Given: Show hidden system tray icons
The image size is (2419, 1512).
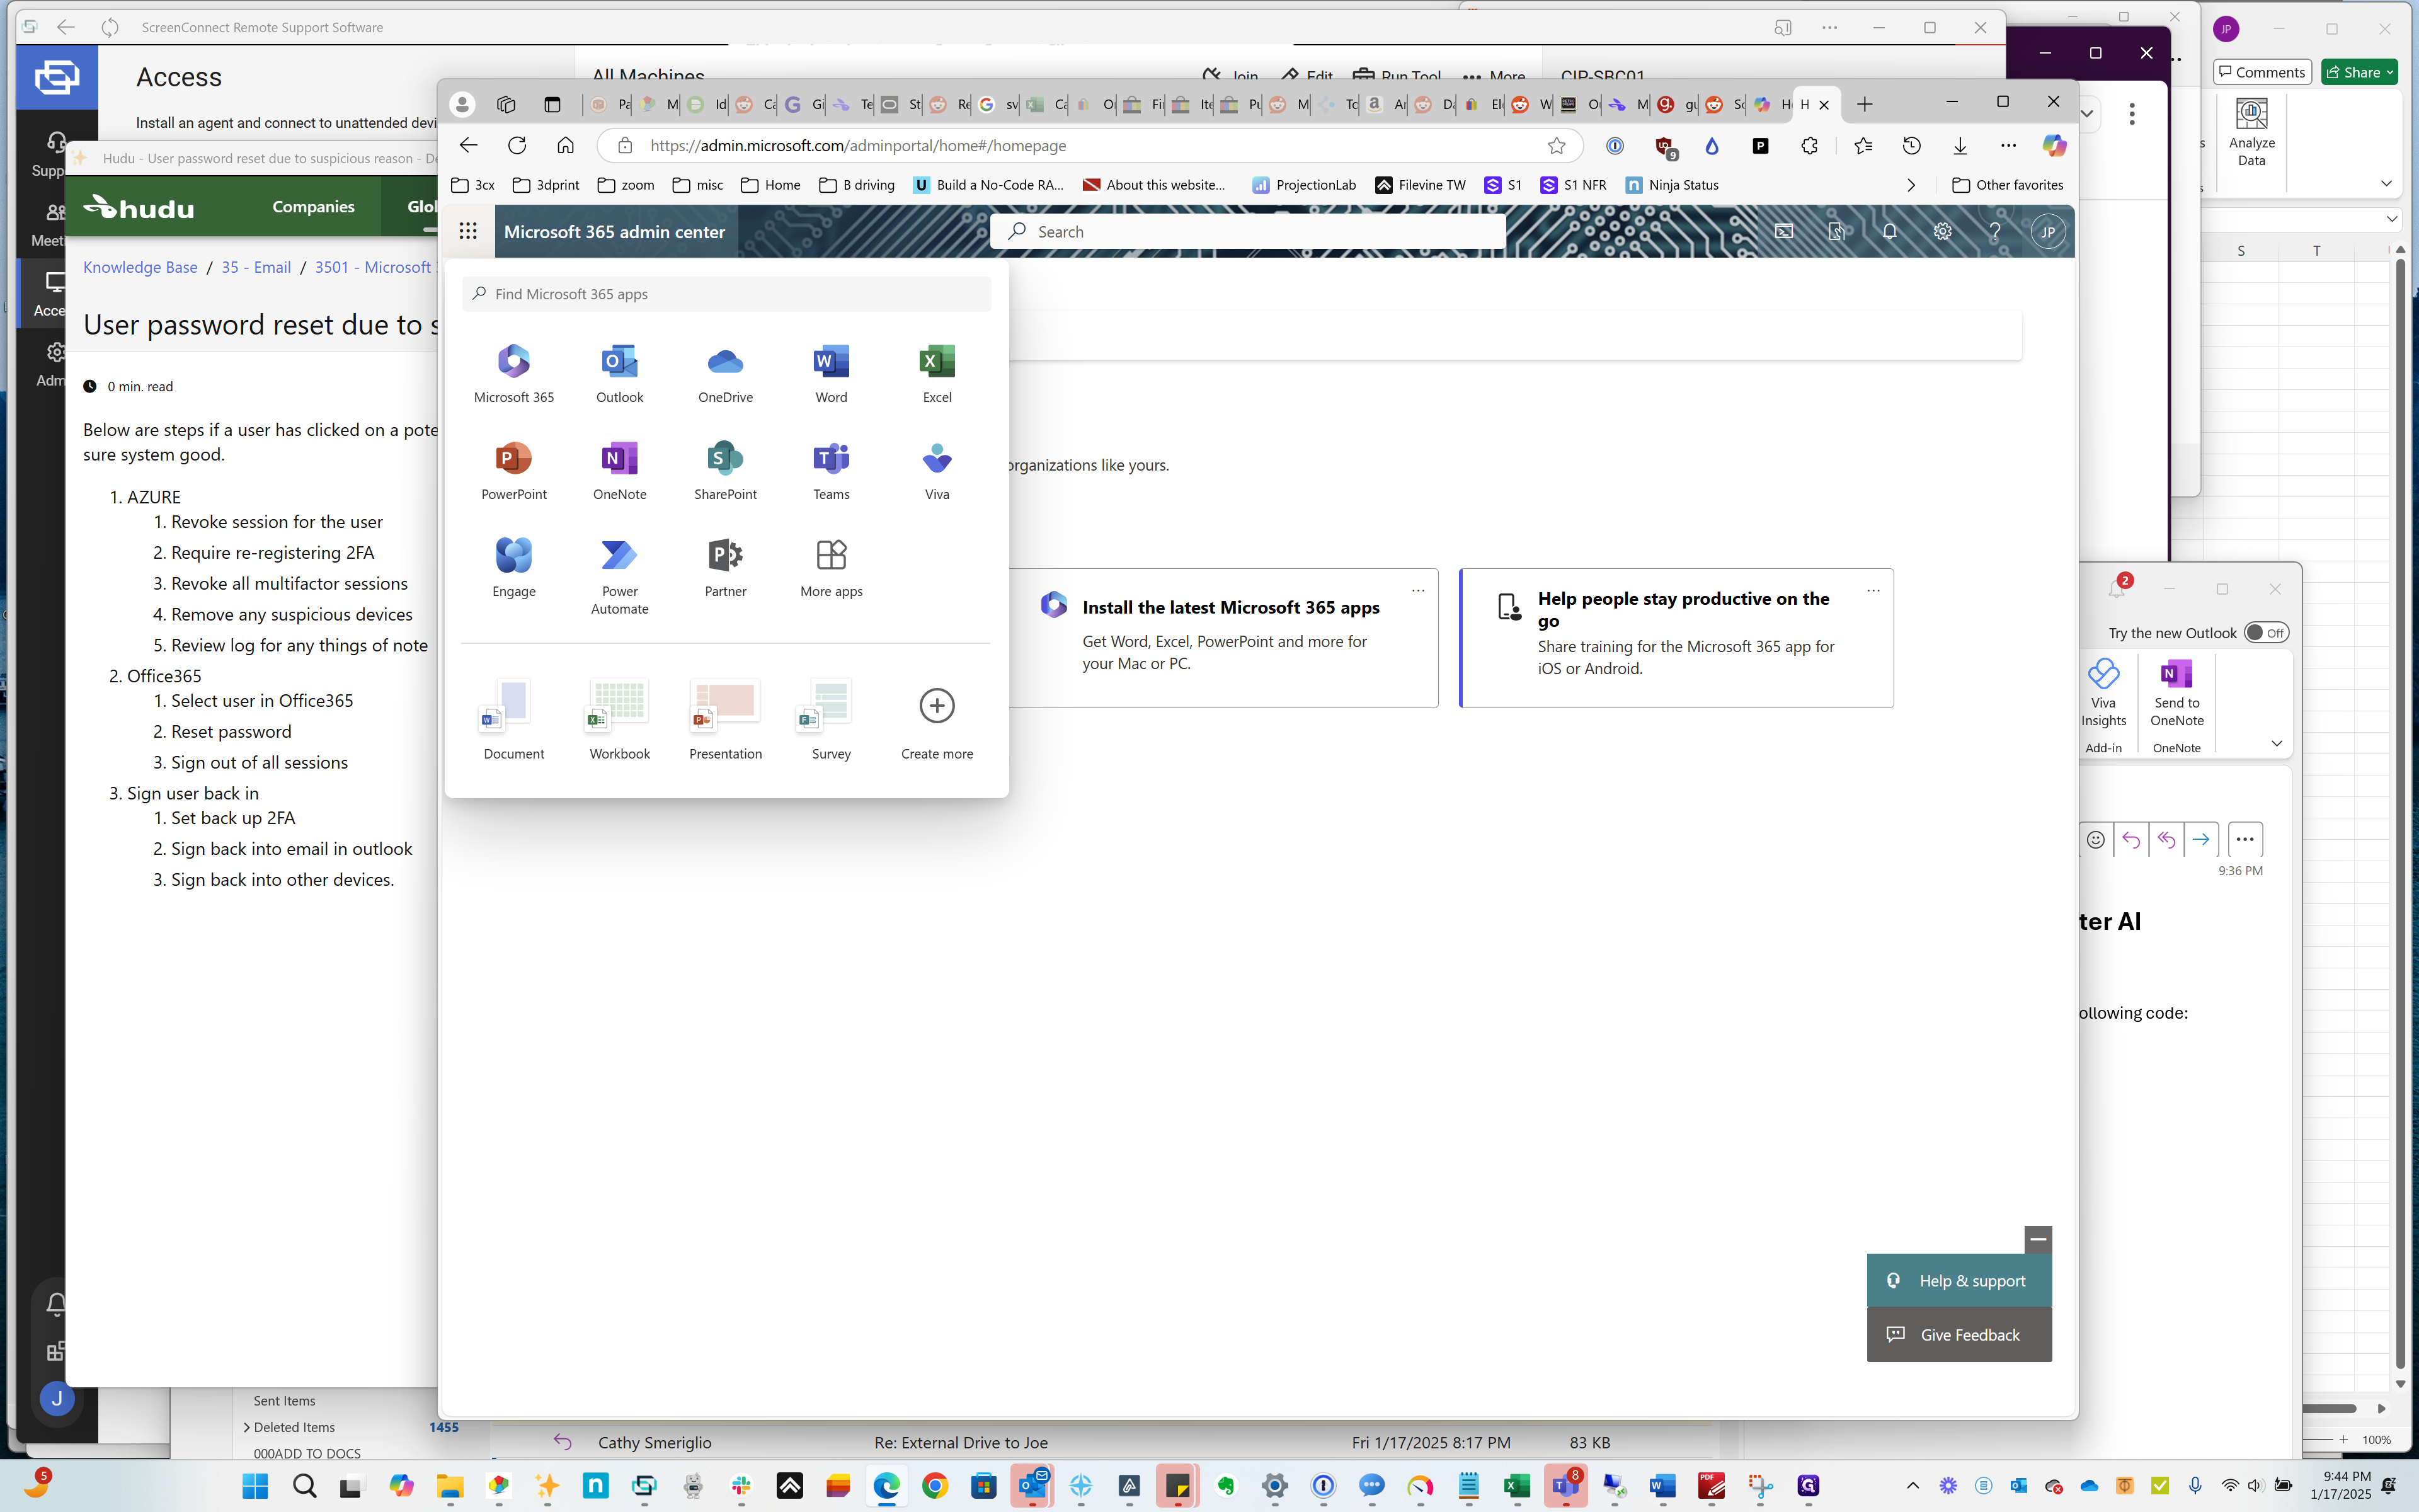Looking at the screenshot, I should [x=1913, y=1486].
